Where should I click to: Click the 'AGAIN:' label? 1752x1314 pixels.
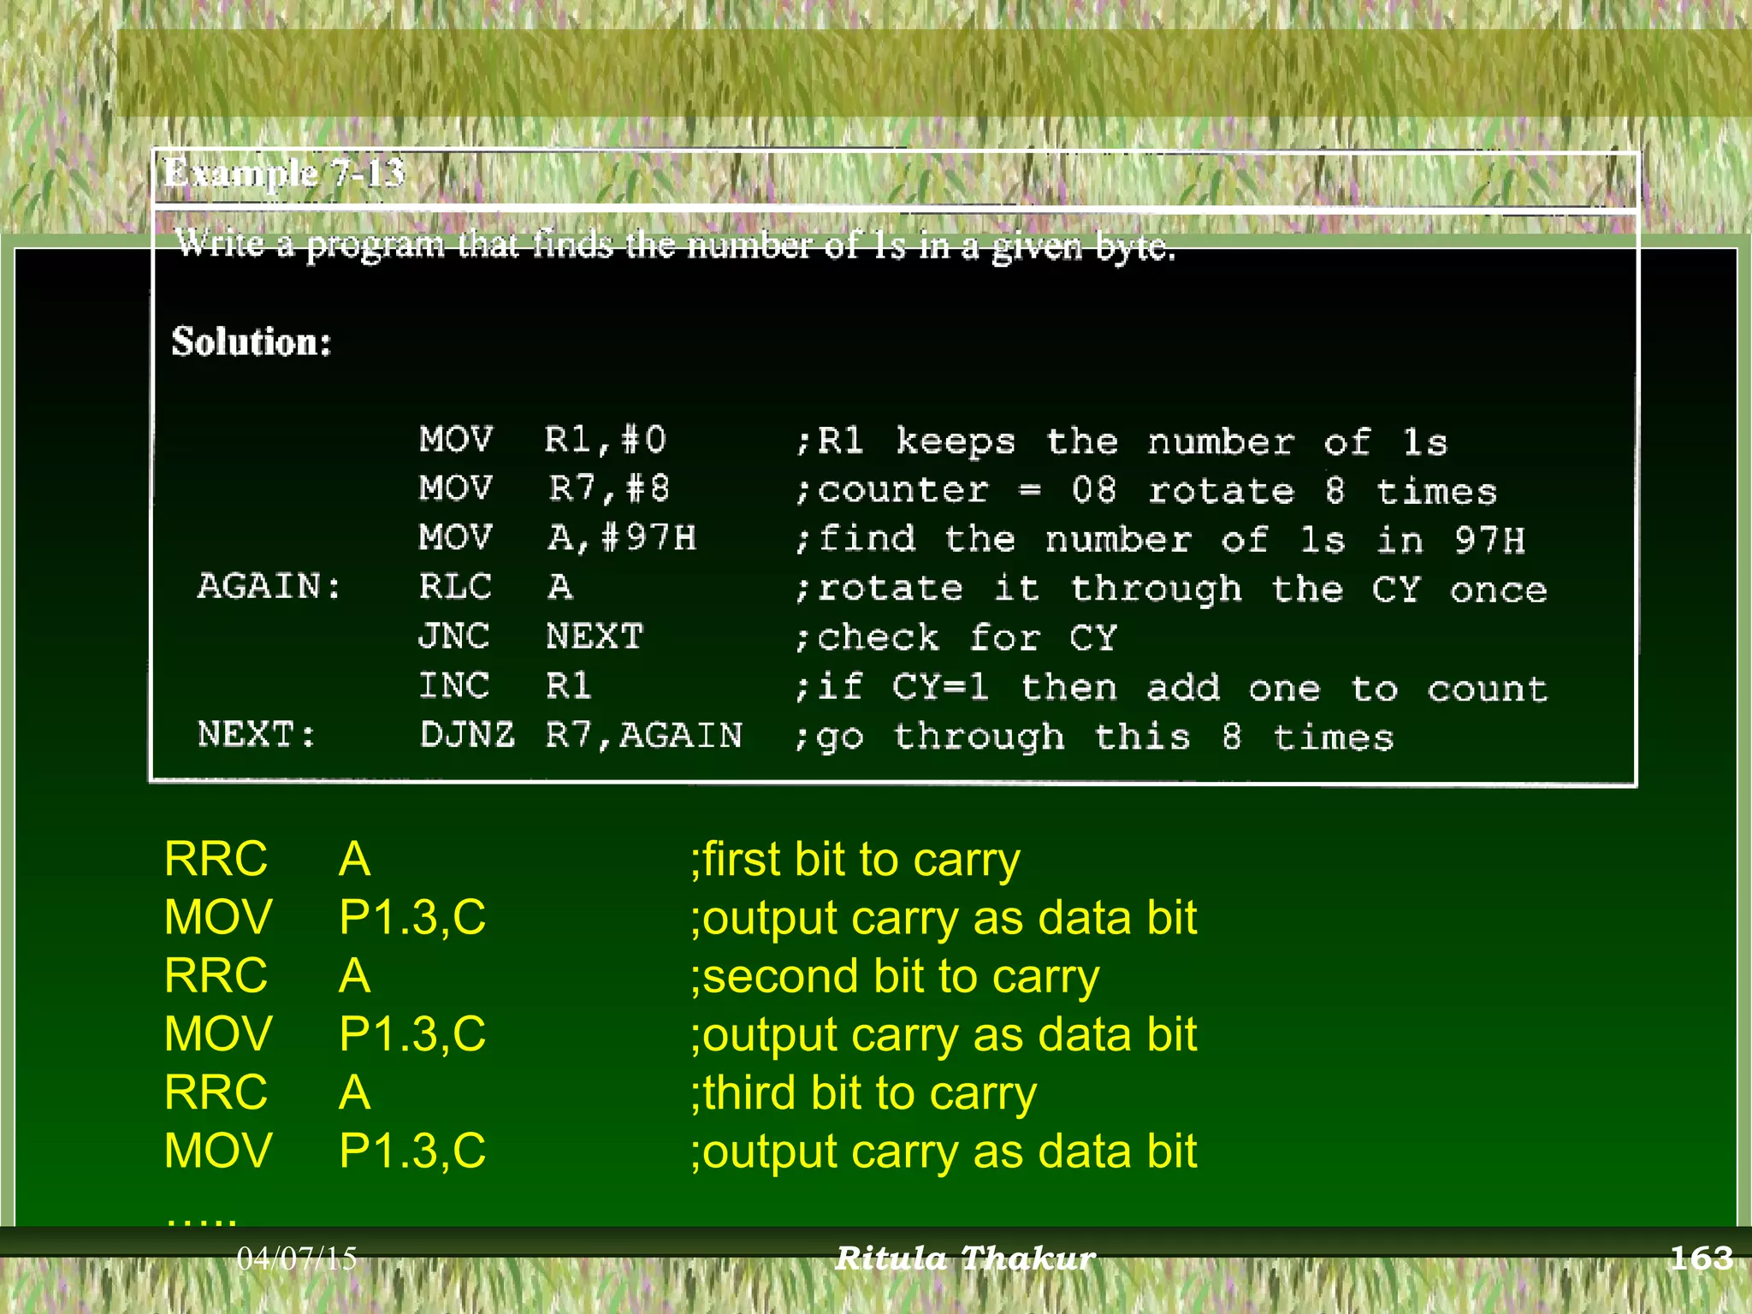point(269,587)
